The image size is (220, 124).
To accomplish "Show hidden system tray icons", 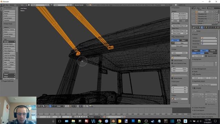I will click(x=191, y=121).
